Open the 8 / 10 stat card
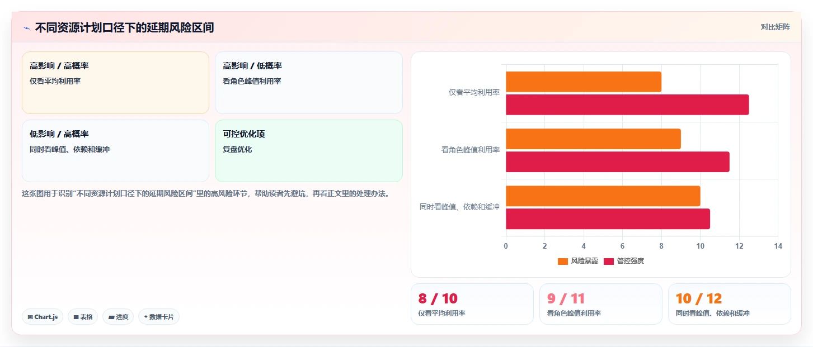The image size is (813, 347). [x=472, y=304]
